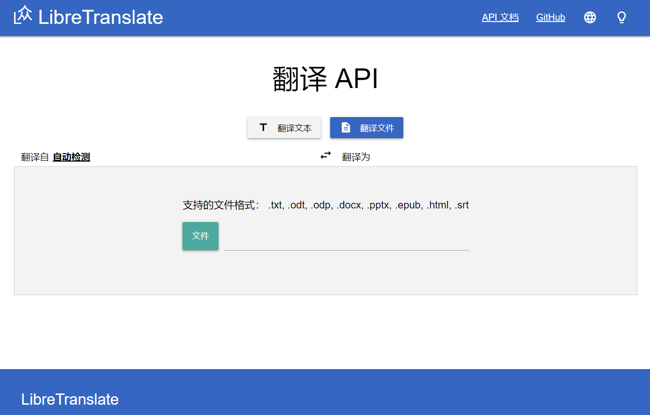The width and height of the screenshot is (650, 415).
Task: Visit the GitHub link in the header
Action: click(x=550, y=17)
